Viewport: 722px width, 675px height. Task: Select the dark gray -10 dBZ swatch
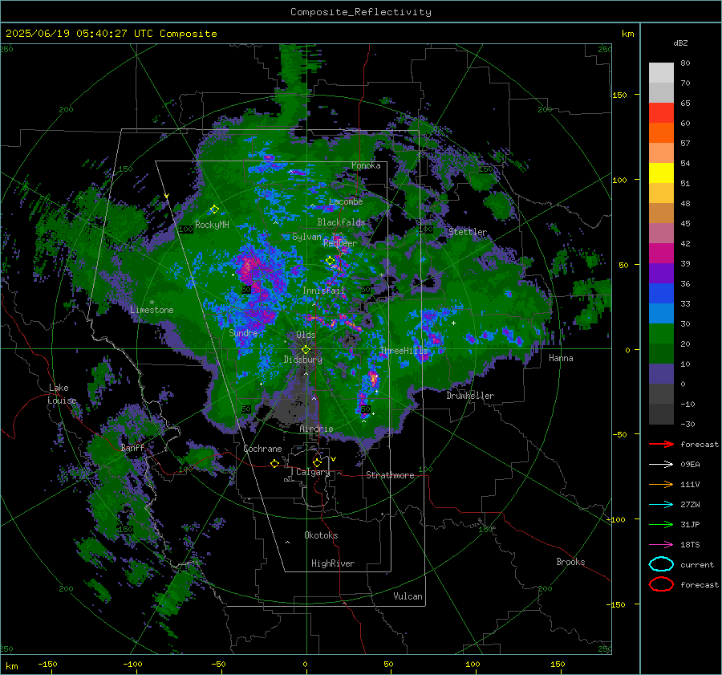pos(661,414)
